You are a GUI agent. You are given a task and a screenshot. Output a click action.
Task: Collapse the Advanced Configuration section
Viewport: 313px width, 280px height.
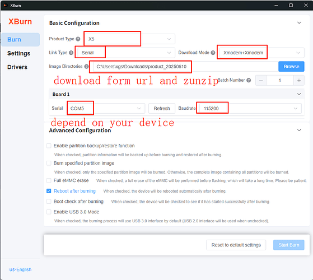[x=299, y=130]
